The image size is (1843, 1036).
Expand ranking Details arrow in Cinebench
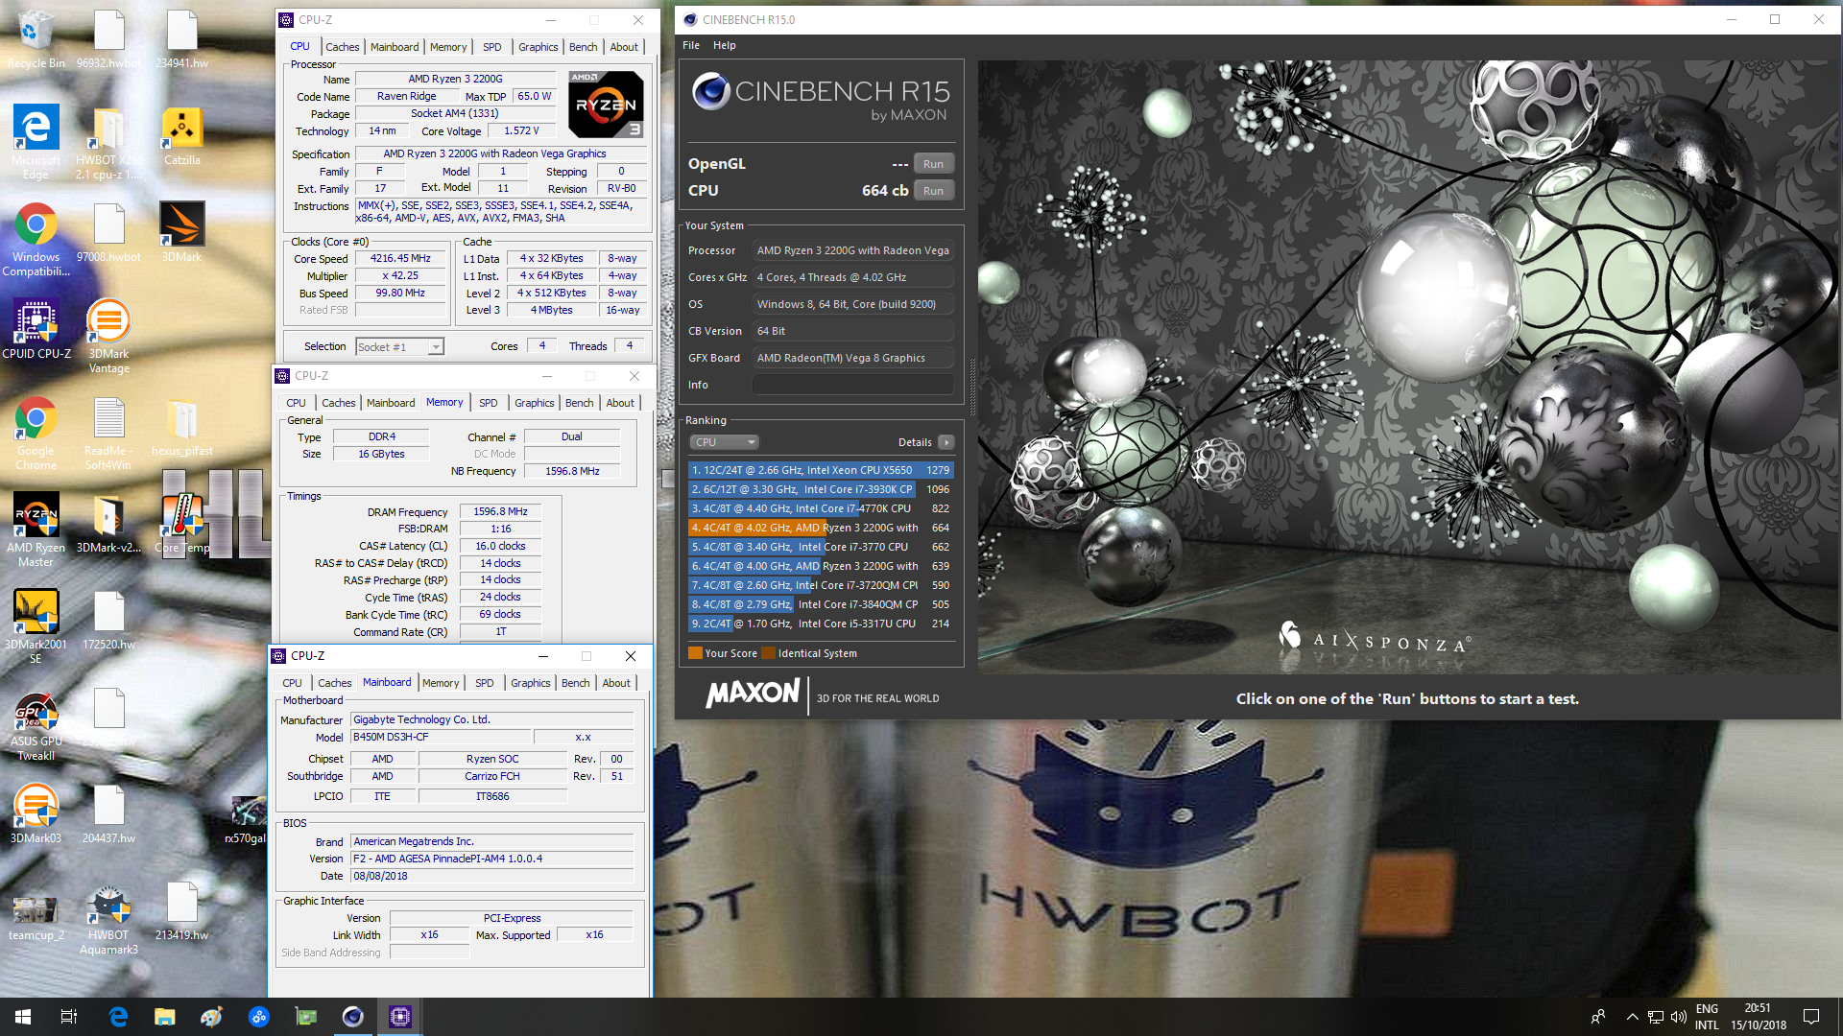coord(946,442)
